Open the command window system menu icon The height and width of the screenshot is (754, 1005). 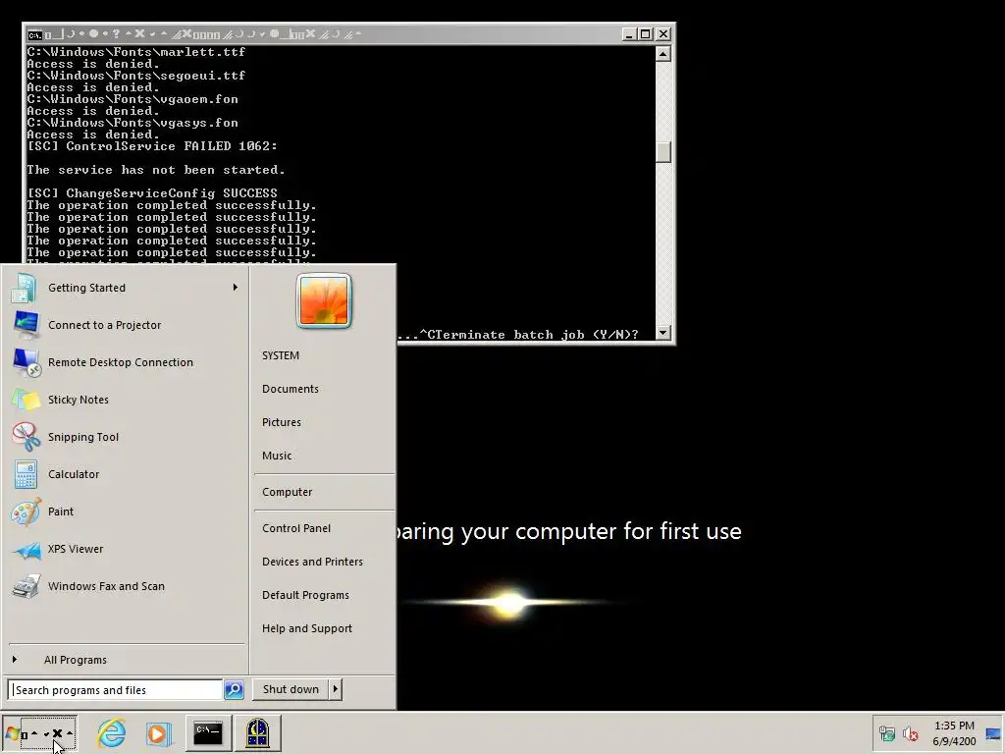pos(34,34)
